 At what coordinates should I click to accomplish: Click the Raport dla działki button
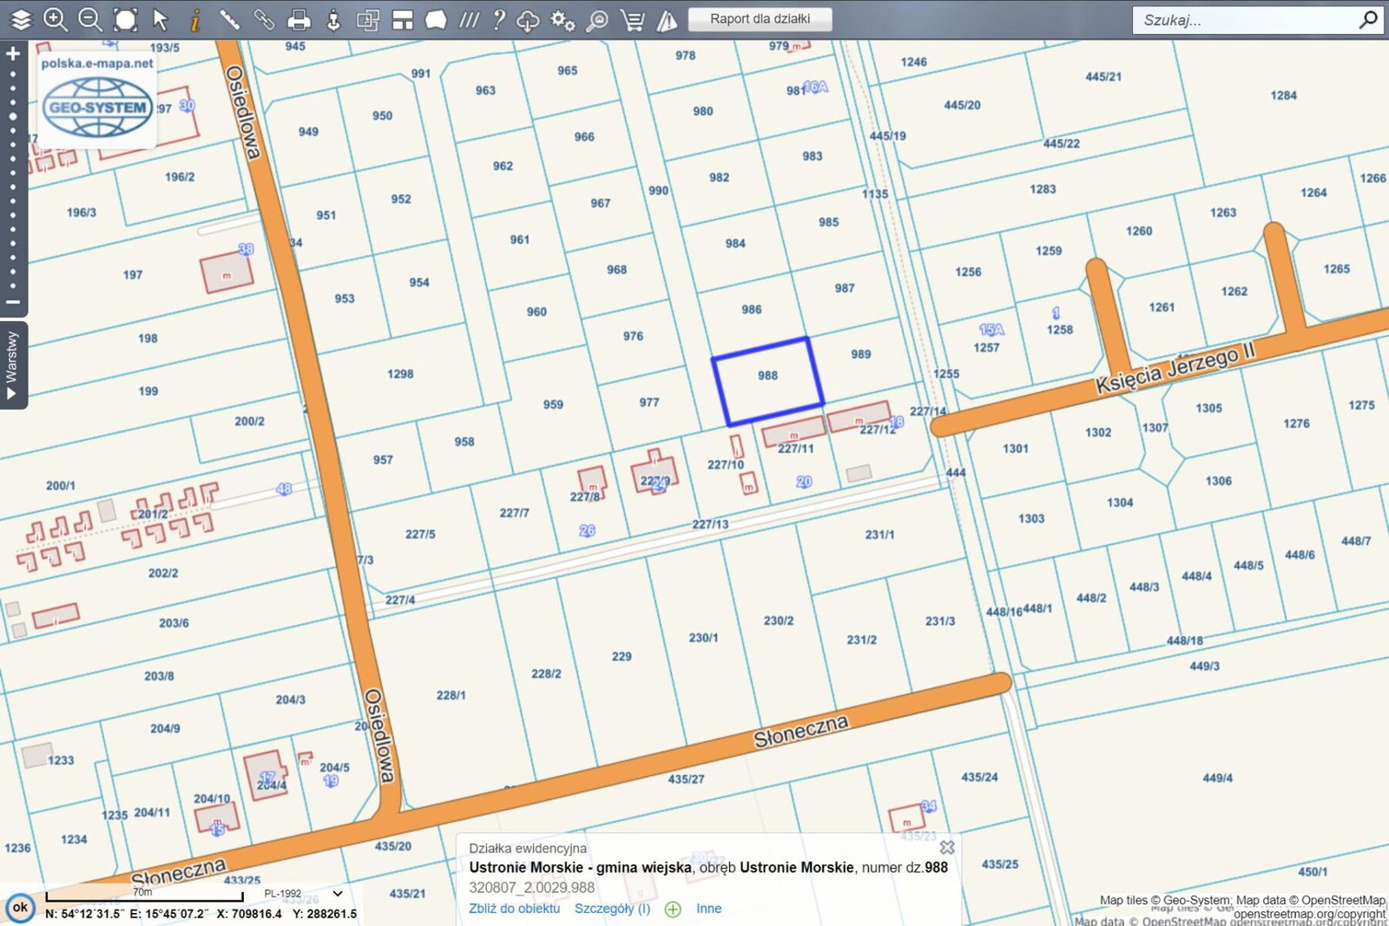coord(760,18)
